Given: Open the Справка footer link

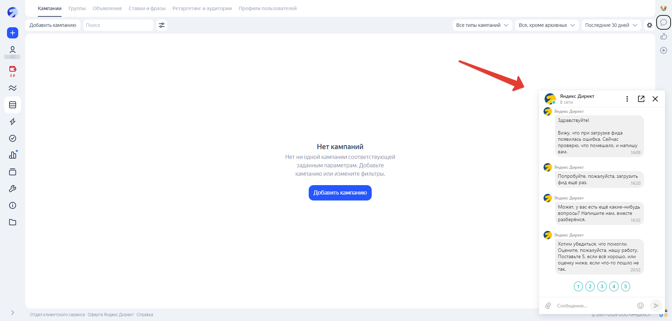Looking at the screenshot, I should pos(145,315).
